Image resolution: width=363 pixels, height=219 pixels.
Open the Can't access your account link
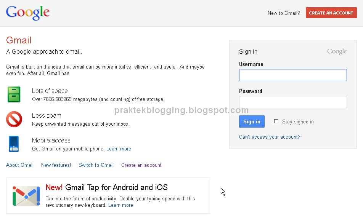(x=270, y=137)
